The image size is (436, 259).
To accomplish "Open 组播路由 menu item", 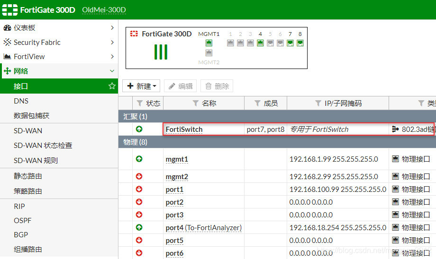I will pyautogui.click(x=28, y=249).
